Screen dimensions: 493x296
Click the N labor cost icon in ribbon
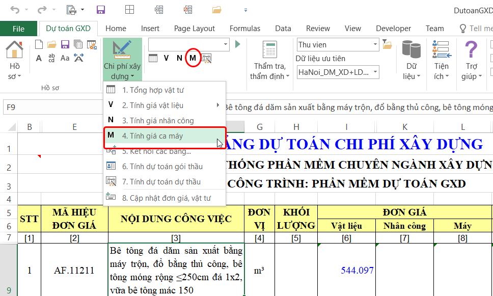pyautogui.click(x=179, y=58)
